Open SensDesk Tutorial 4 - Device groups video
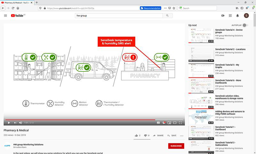The height and width of the screenshot is (154, 256). tap(229, 31)
